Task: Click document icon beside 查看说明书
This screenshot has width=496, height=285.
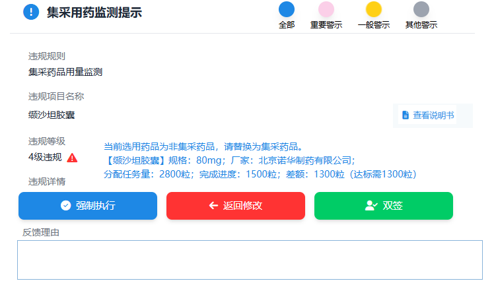Action: (406, 115)
